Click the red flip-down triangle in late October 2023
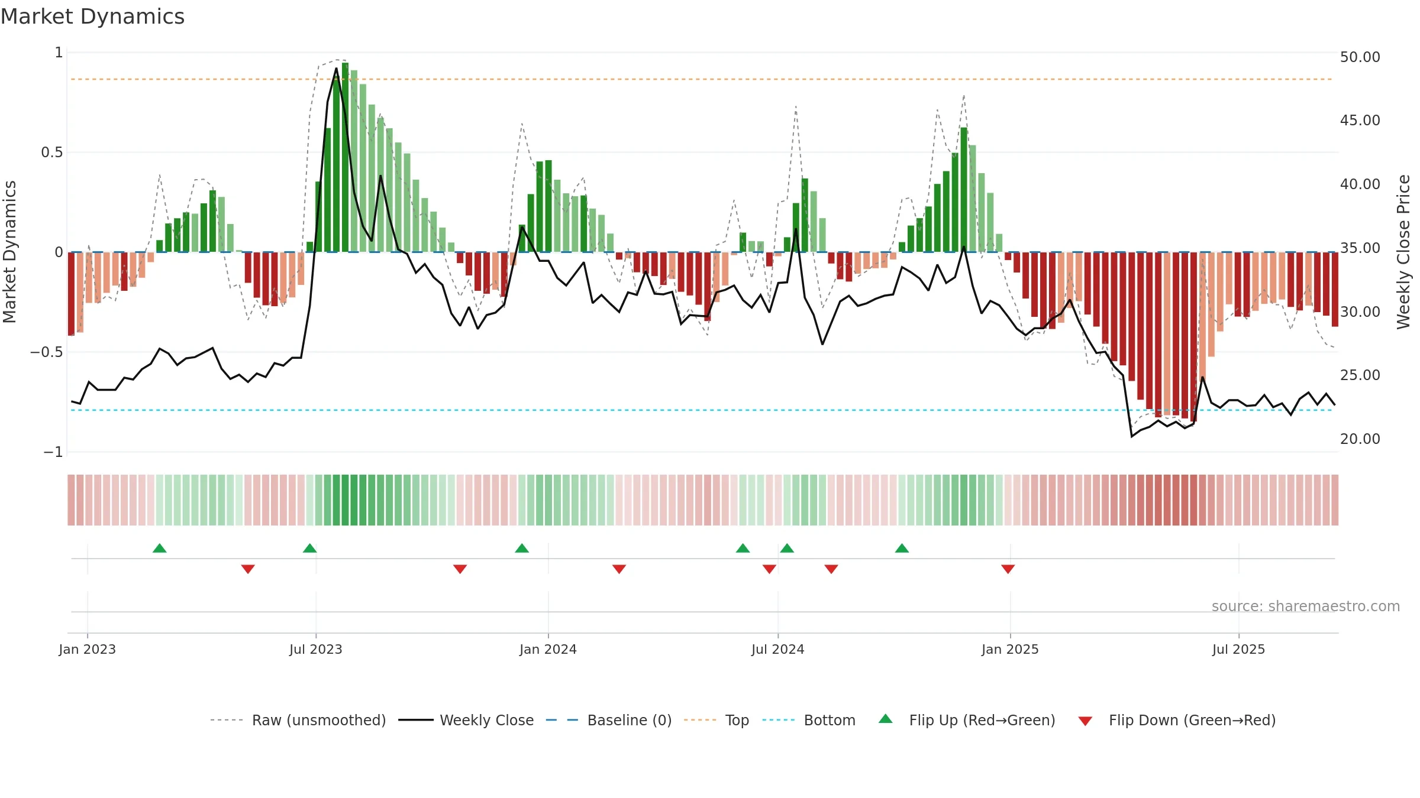1420x798 pixels. pyautogui.click(x=460, y=569)
